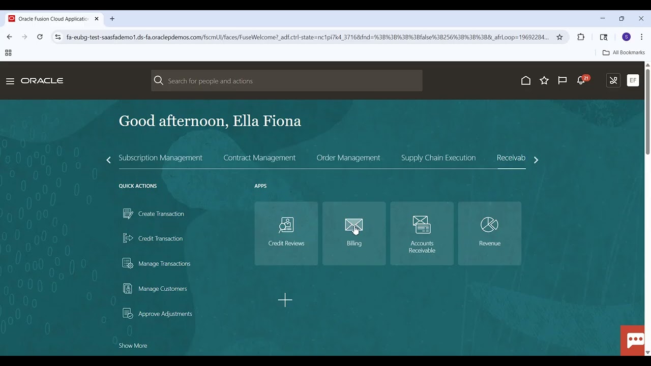Viewport: 651px width, 366px height.
Task: Switch to the Contract Management tab
Action: click(x=259, y=158)
